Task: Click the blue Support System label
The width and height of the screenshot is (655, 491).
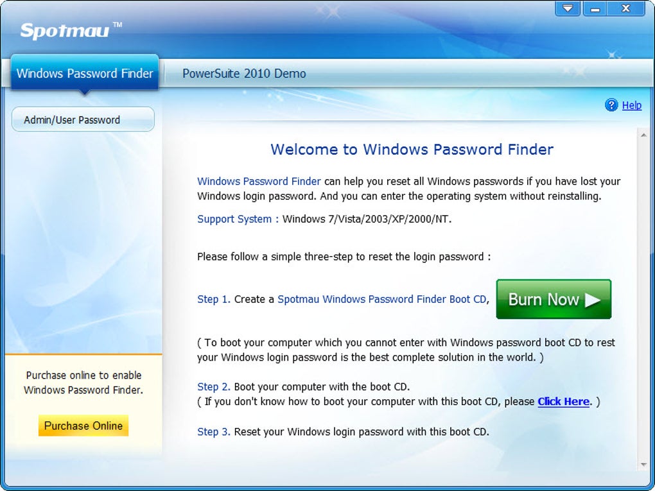Action: pyautogui.click(x=238, y=219)
